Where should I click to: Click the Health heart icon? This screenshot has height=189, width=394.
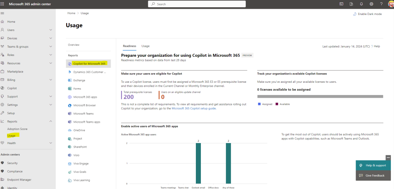tap(3, 143)
